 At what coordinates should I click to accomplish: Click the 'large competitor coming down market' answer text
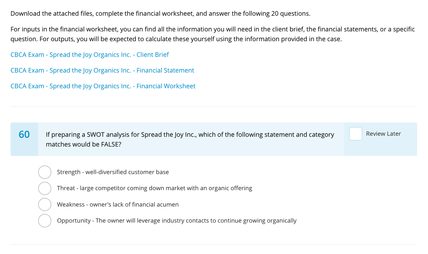pos(154,188)
